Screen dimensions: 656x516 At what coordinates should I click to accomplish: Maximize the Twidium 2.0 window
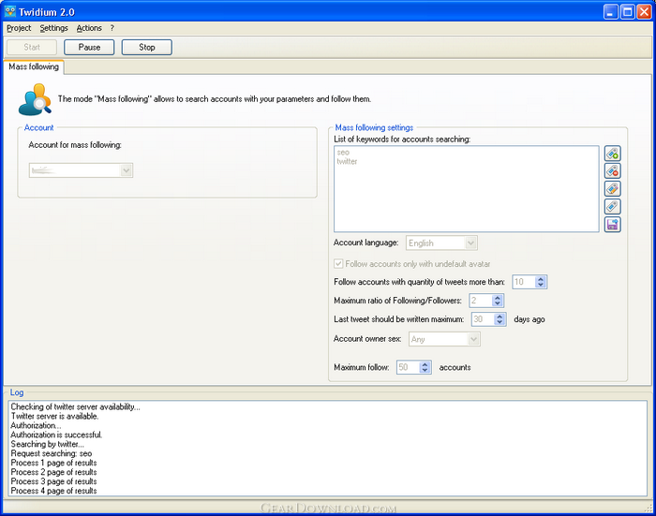628,12
